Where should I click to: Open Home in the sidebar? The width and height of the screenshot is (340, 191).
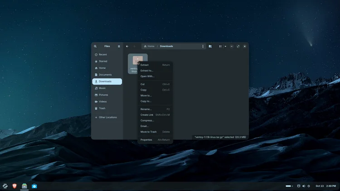click(107, 68)
